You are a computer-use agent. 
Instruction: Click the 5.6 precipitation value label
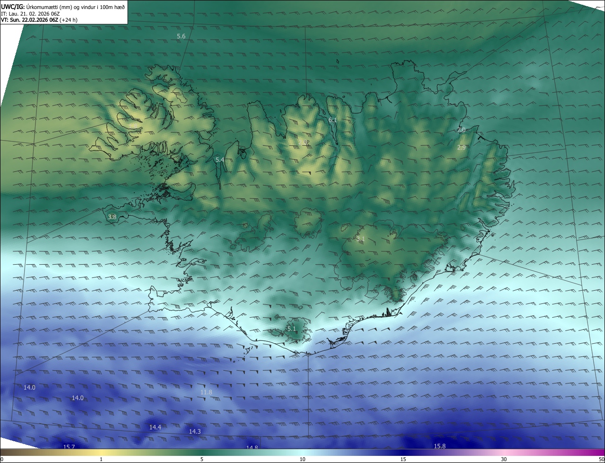(x=181, y=36)
